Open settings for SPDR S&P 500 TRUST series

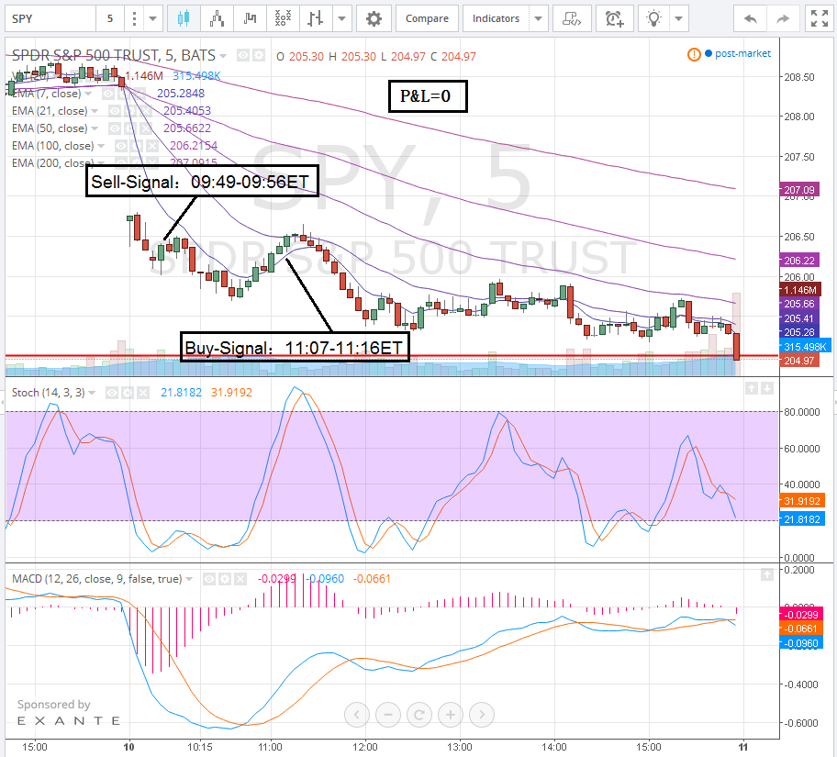tap(259, 56)
